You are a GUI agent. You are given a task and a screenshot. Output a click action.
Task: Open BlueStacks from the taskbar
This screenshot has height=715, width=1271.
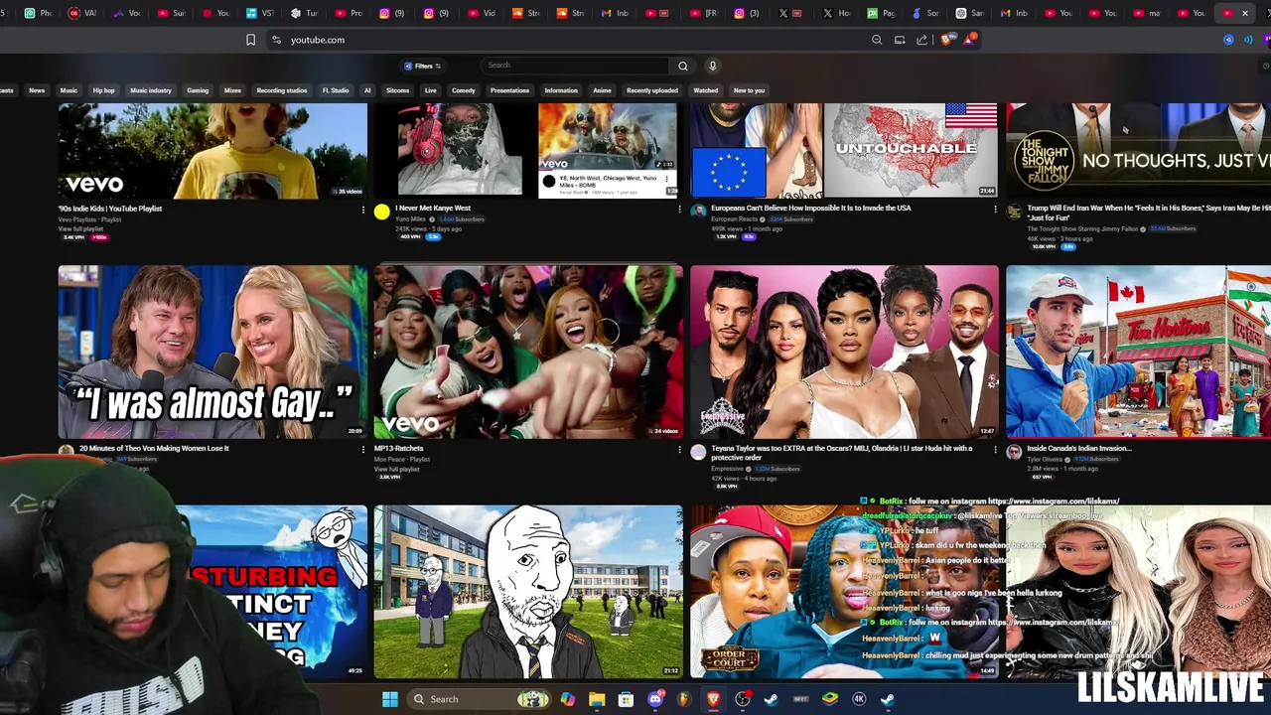830,699
